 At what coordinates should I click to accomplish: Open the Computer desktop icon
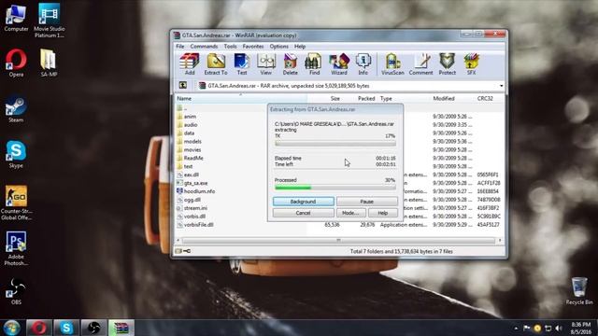click(x=16, y=18)
